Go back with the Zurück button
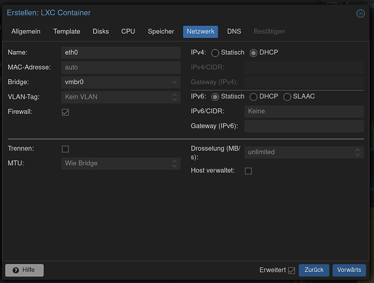Image resolution: width=374 pixels, height=283 pixels. pos(314,270)
